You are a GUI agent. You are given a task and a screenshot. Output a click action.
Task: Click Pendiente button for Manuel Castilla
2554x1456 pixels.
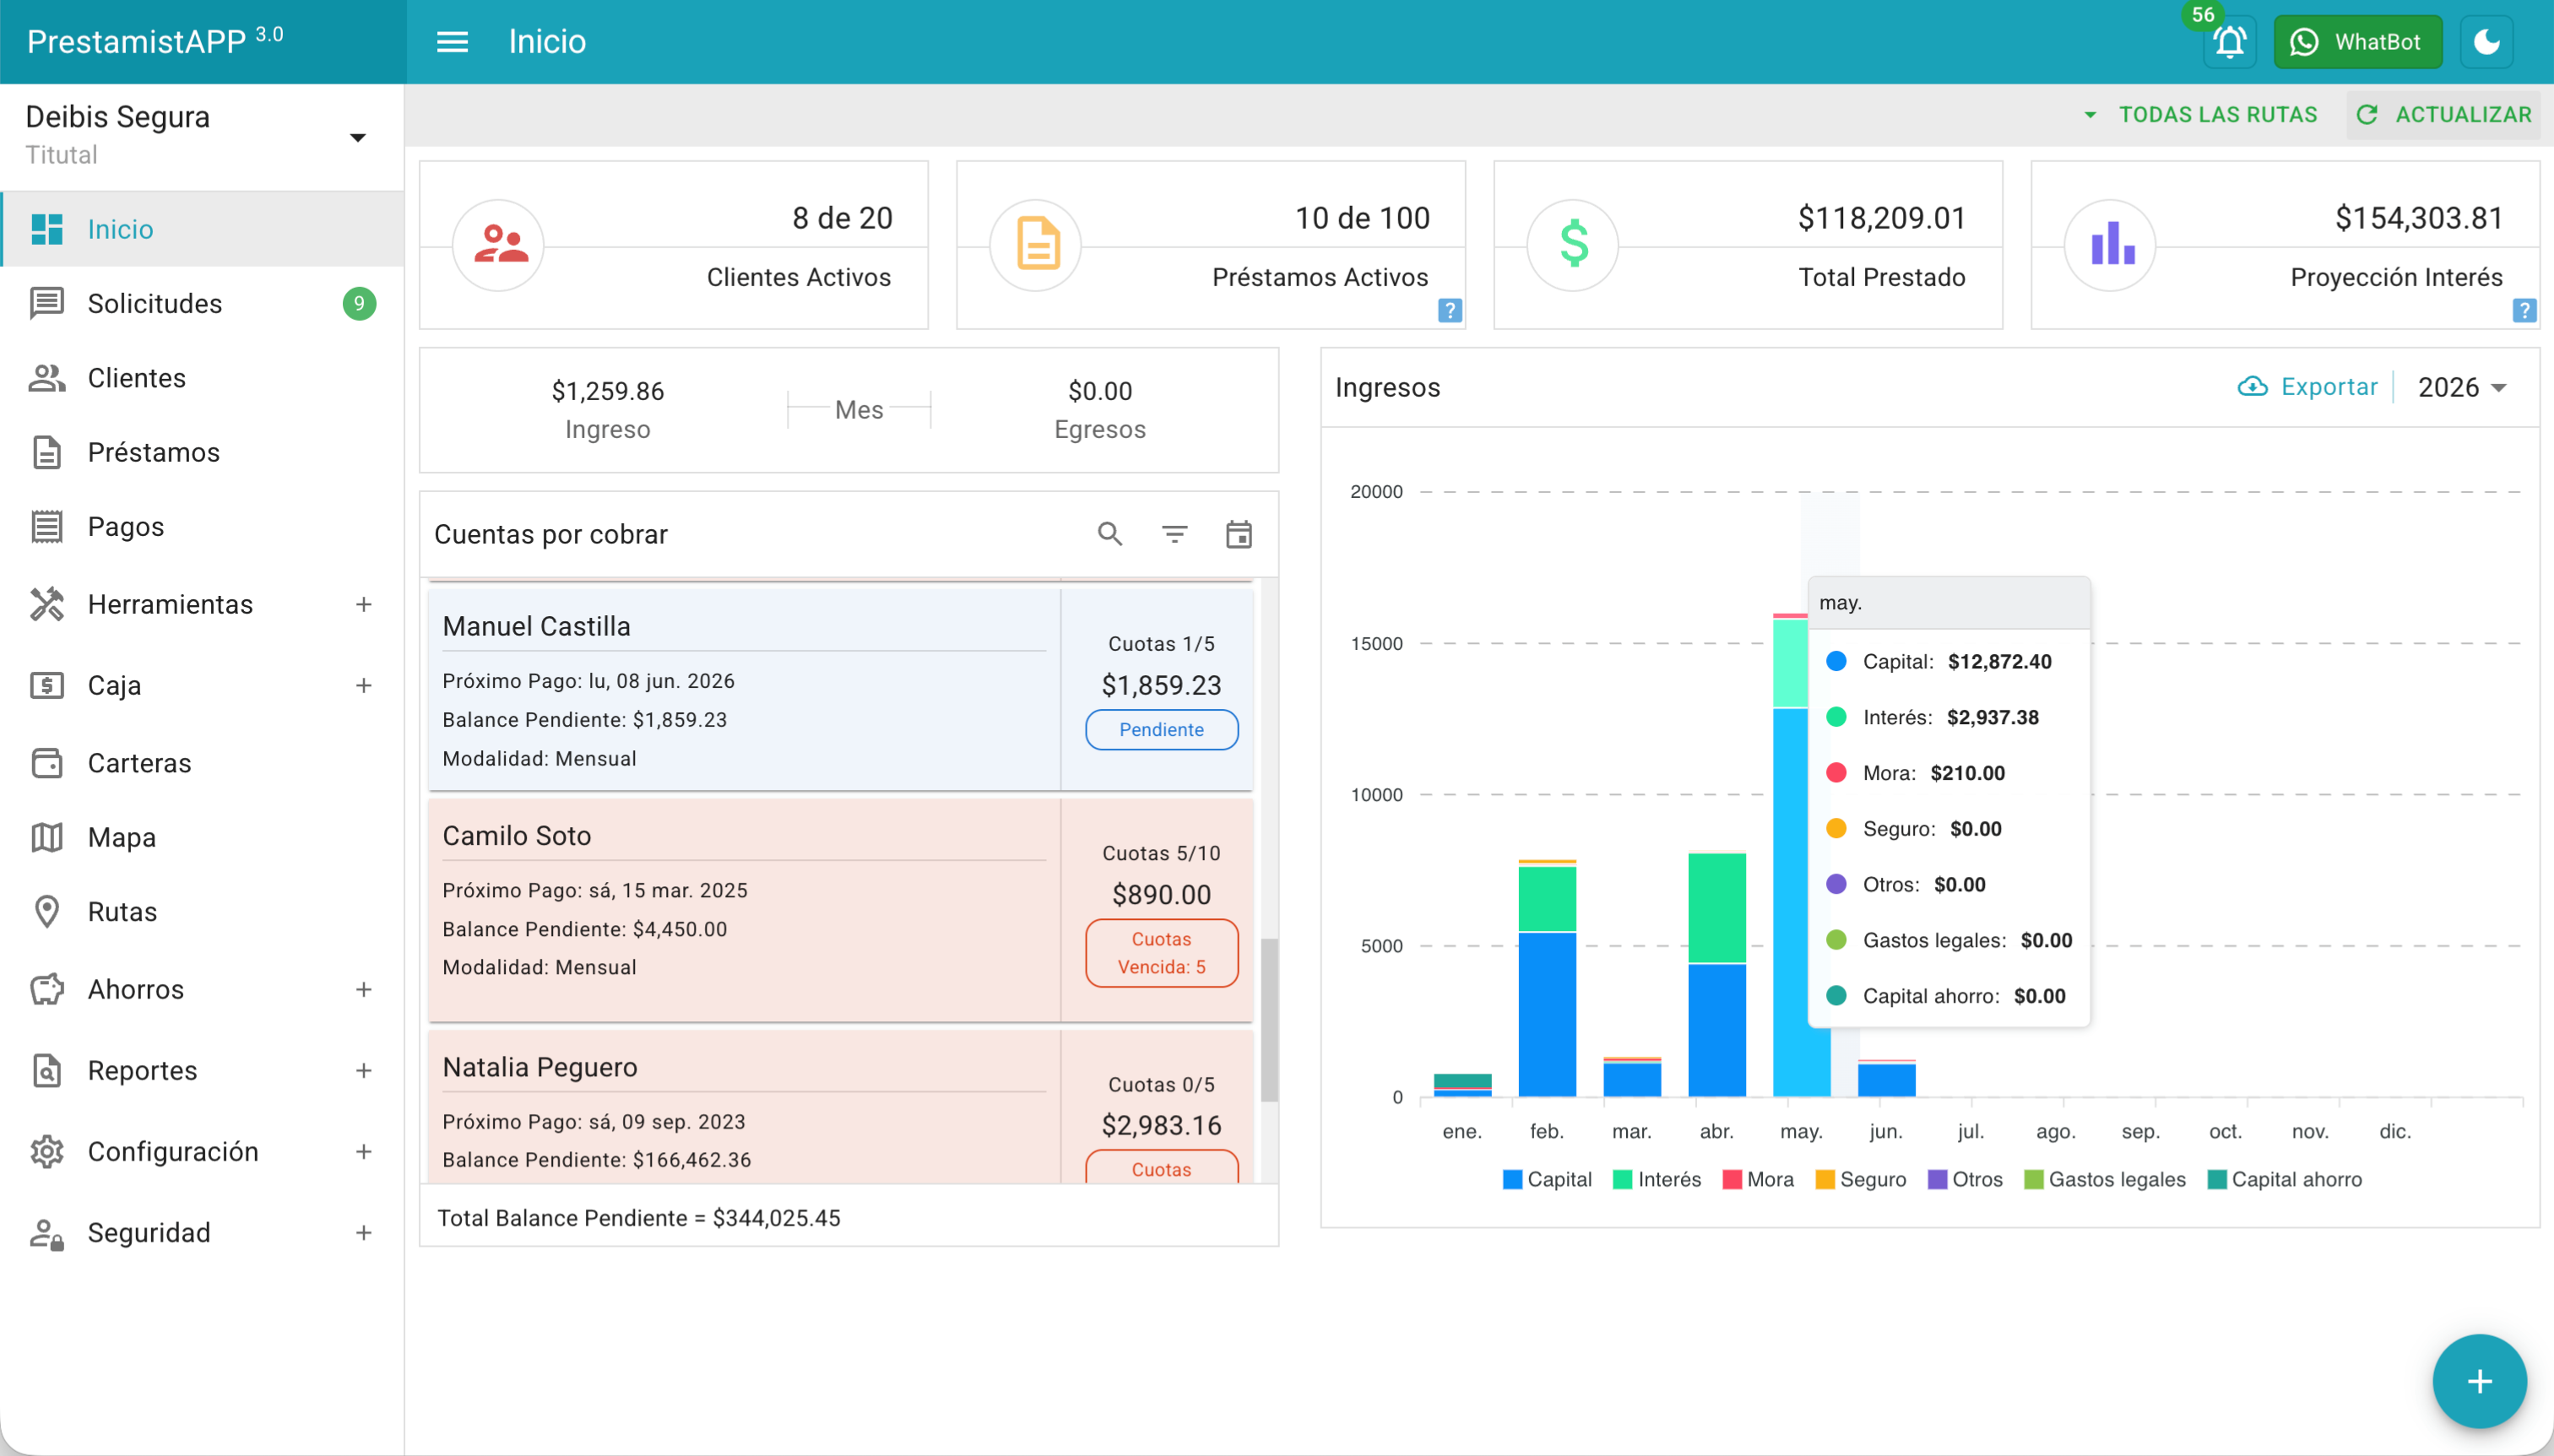pos(1161,729)
